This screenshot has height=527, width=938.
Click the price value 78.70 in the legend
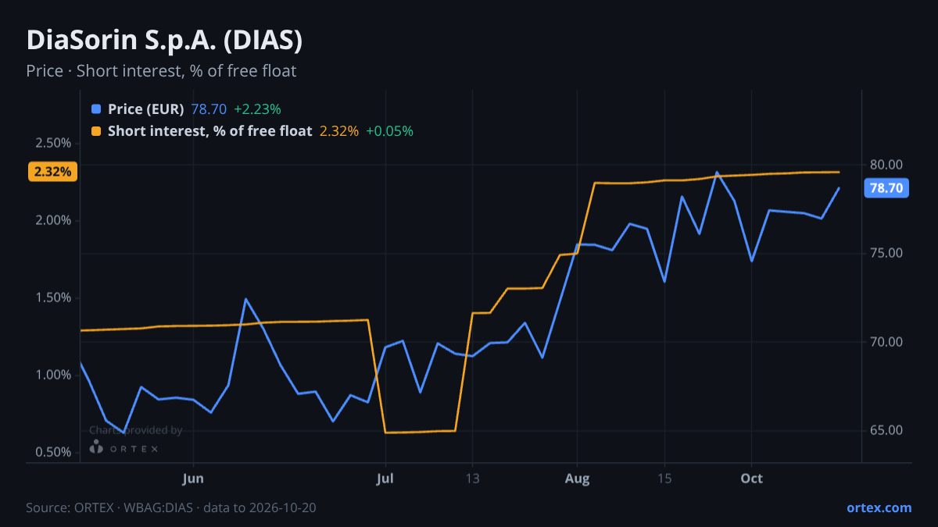click(209, 109)
